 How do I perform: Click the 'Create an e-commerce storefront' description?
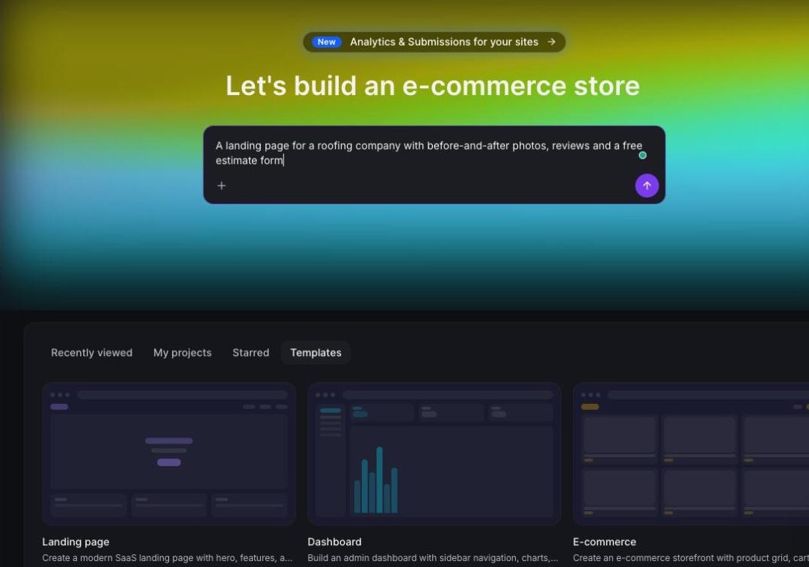point(691,558)
